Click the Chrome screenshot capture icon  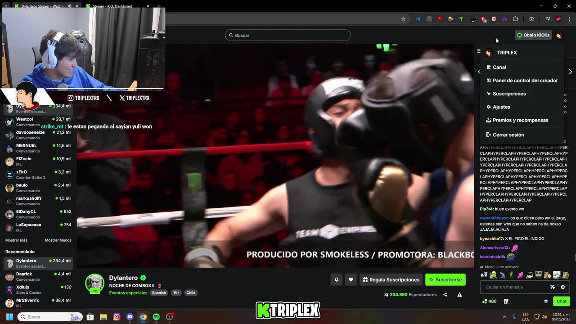pyautogui.click(x=531, y=19)
